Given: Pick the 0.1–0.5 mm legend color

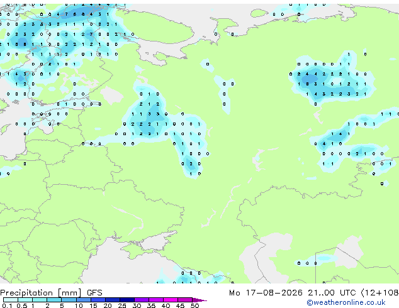Looking at the screenshot, I should (x=11, y=300).
